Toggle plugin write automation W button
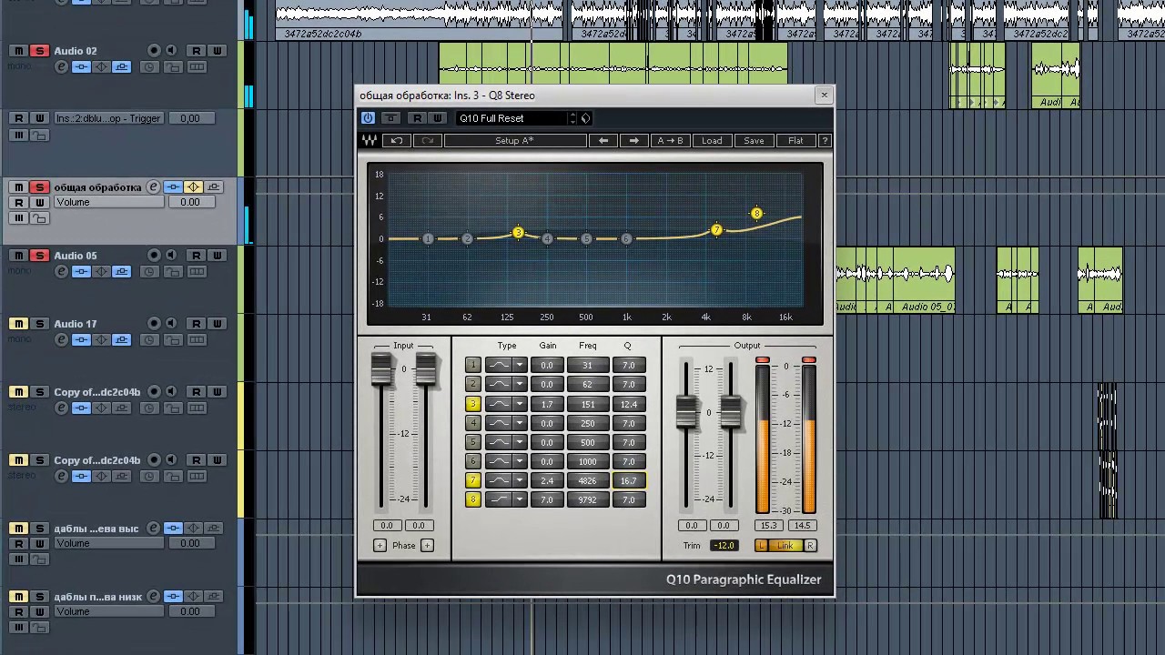 coord(437,118)
